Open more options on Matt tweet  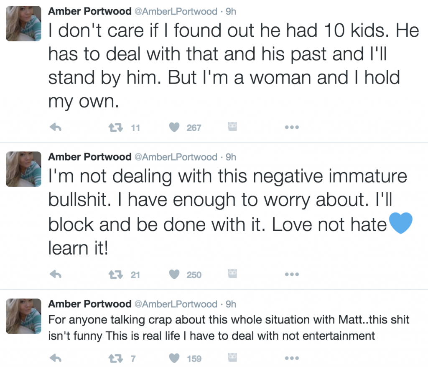click(x=291, y=358)
